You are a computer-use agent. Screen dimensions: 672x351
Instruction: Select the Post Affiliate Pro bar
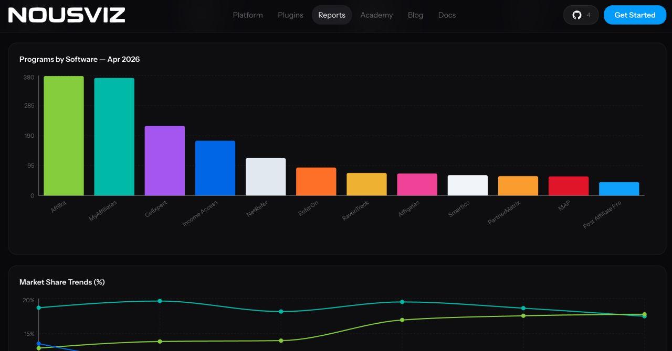click(x=619, y=190)
